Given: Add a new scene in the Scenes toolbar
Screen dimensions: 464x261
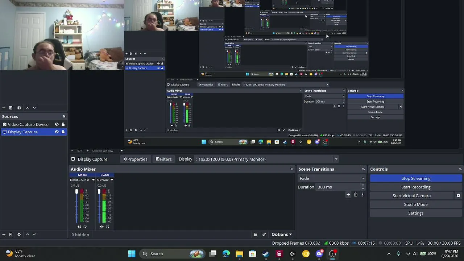Looking at the screenshot, I should 4,108.
